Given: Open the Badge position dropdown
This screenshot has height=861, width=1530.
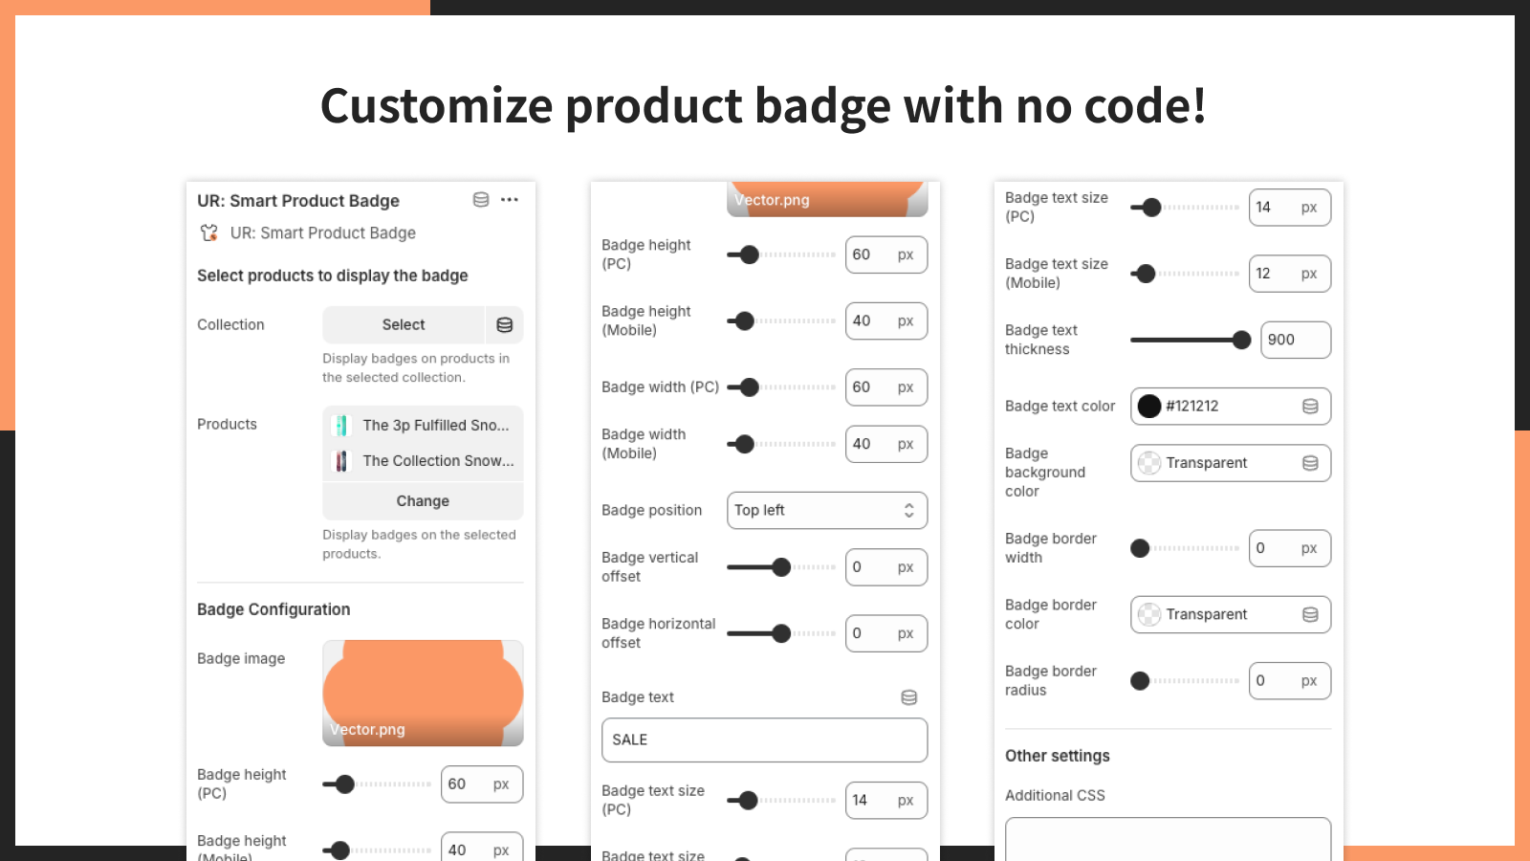Looking at the screenshot, I should (827, 511).
